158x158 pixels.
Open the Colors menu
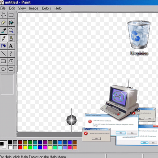[46, 8]
